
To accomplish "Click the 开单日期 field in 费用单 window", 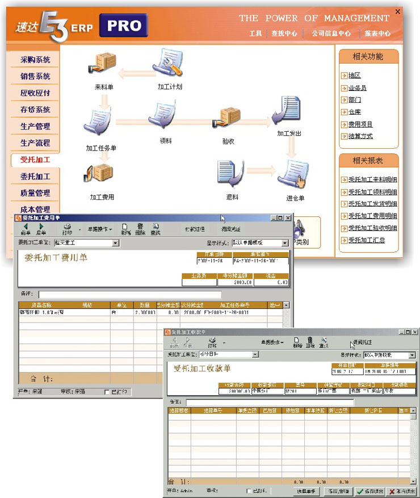I will [215, 261].
